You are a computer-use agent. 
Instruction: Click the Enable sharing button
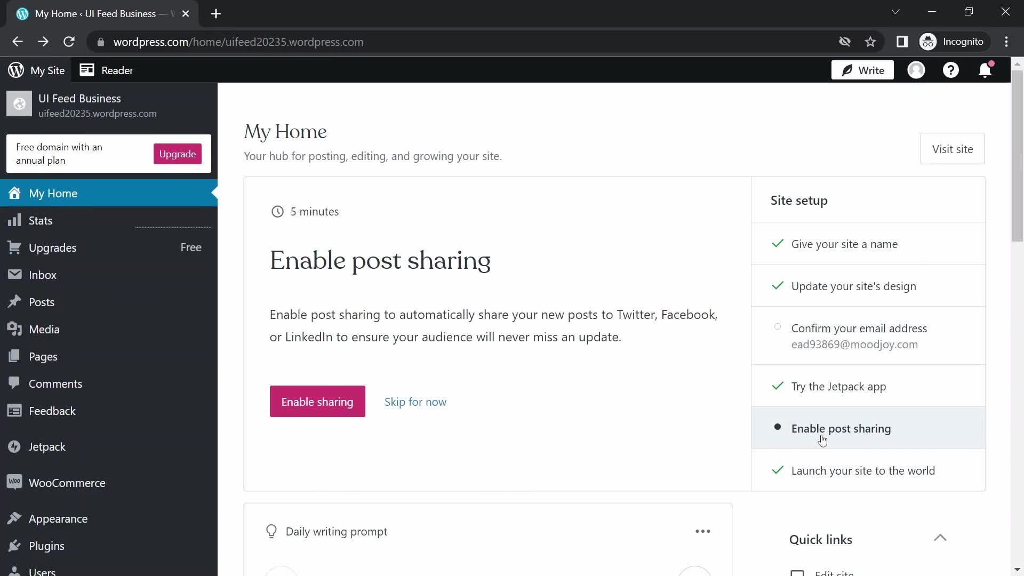317,401
